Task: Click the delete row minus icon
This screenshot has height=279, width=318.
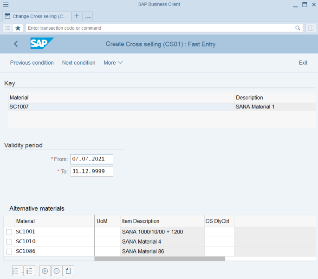Action: coord(57,271)
